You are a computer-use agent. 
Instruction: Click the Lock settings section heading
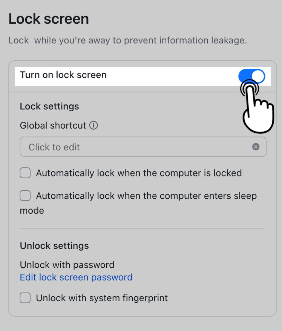(x=49, y=106)
